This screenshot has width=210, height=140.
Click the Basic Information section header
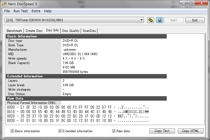point(86,36)
